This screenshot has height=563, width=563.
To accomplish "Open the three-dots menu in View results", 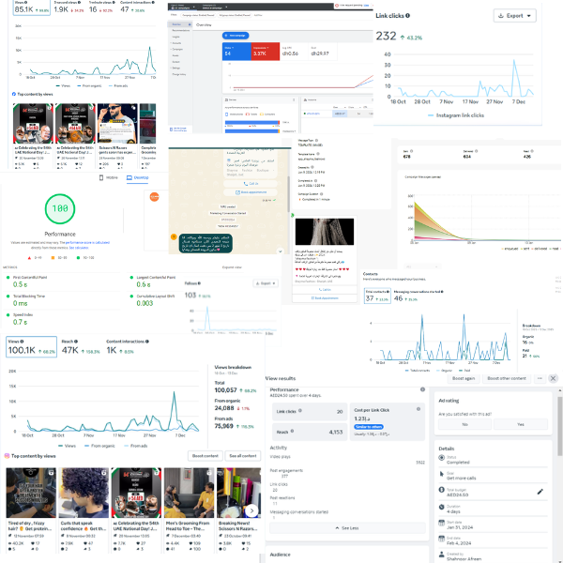I will [x=540, y=378].
